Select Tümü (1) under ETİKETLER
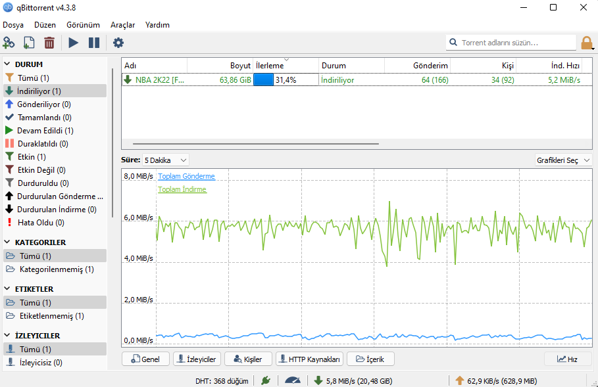This screenshot has height=387, width=598. click(x=55, y=302)
